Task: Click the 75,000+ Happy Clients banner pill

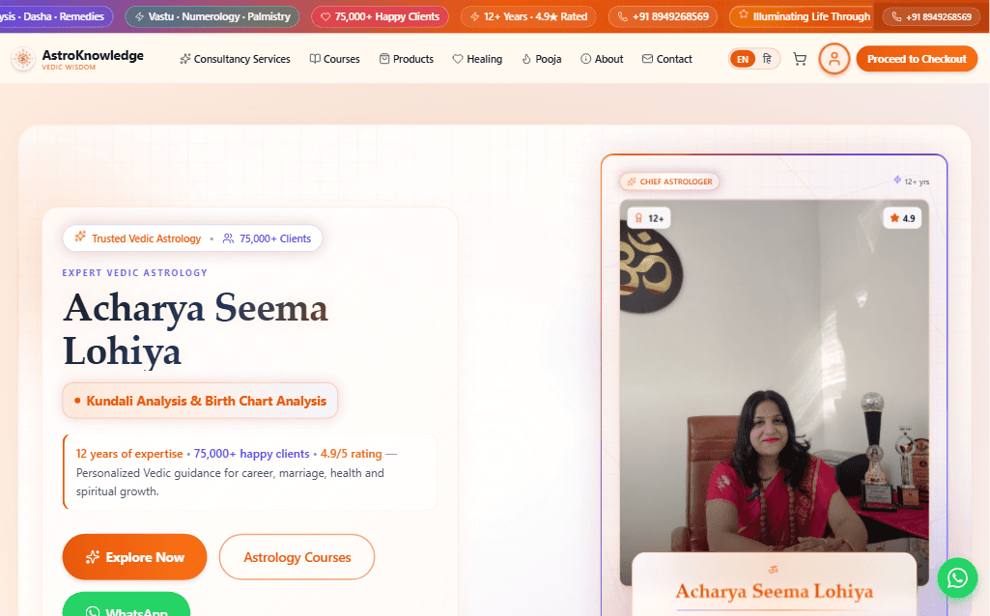Action: [x=380, y=16]
